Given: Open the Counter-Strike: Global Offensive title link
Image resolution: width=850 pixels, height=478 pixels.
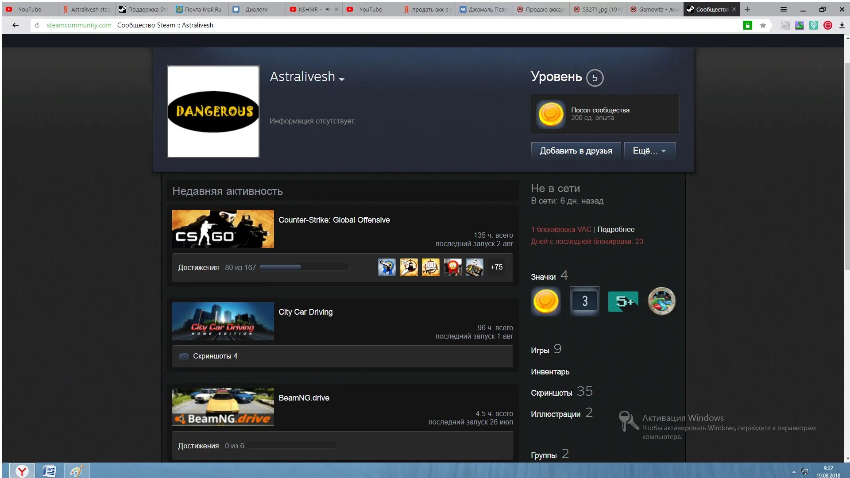Looking at the screenshot, I should pyautogui.click(x=334, y=220).
